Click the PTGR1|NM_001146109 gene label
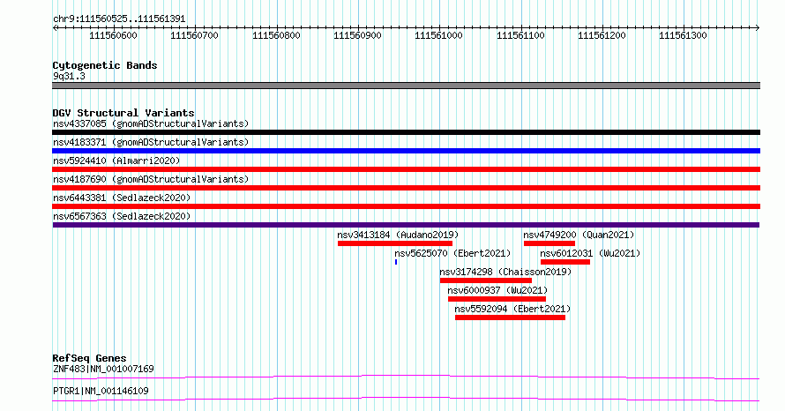The height and width of the screenshot is (411, 785). 101,391
